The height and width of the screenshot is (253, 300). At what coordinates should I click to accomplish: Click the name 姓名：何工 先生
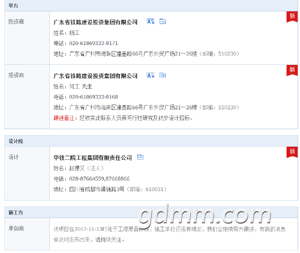[73, 87]
